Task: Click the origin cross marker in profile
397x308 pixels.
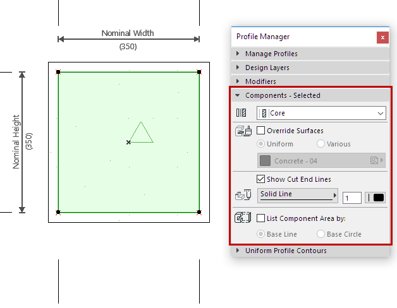Action: [128, 143]
